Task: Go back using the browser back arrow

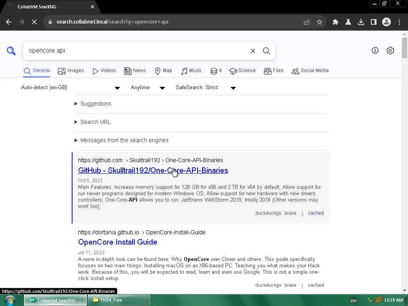Action: (9, 22)
